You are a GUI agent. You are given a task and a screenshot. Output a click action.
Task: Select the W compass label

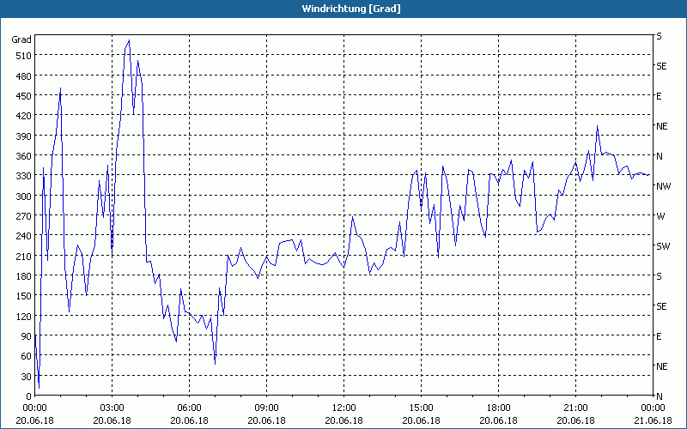tap(660, 216)
